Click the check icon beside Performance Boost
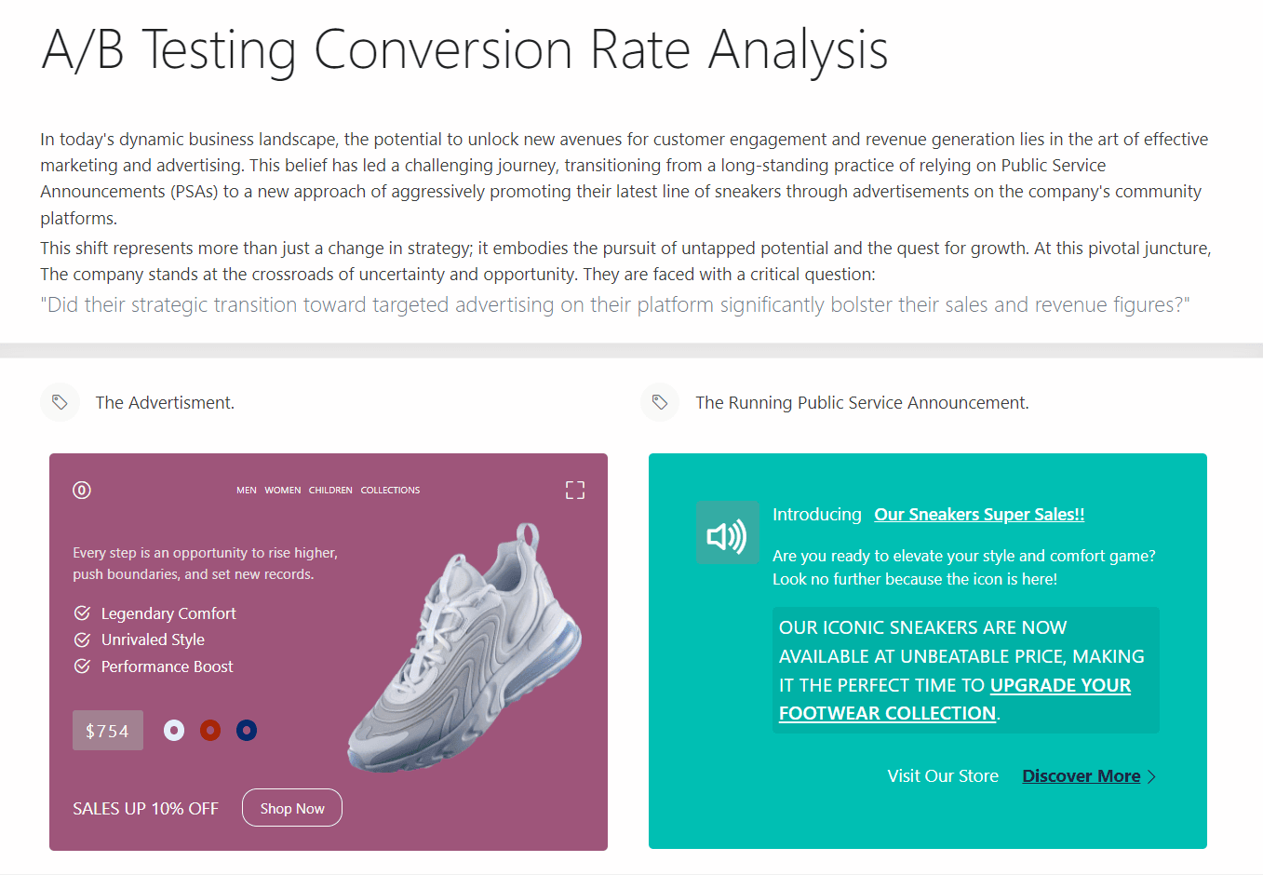The image size is (1263, 875). click(82, 666)
